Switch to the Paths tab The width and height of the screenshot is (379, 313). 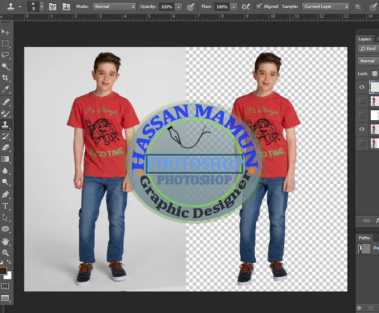pyautogui.click(x=365, y=238)
